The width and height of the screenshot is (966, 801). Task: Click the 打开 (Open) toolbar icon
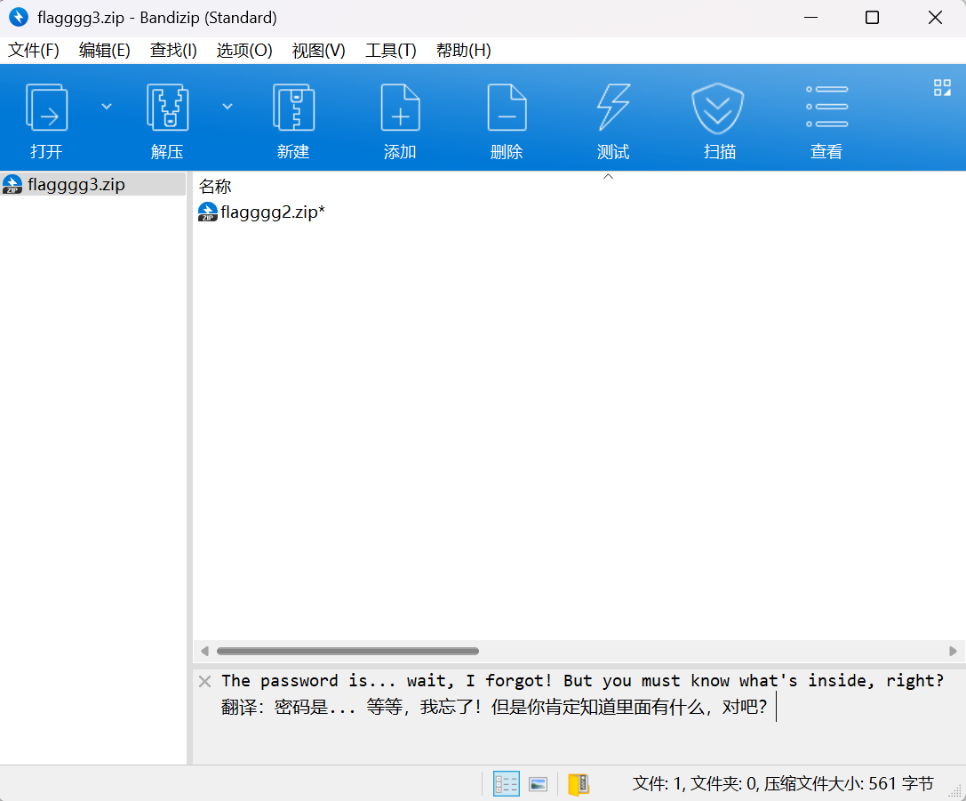click(x=46, y=108)
